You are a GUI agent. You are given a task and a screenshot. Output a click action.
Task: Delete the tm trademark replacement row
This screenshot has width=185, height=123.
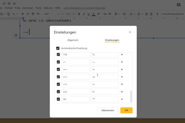pos(122,99)
